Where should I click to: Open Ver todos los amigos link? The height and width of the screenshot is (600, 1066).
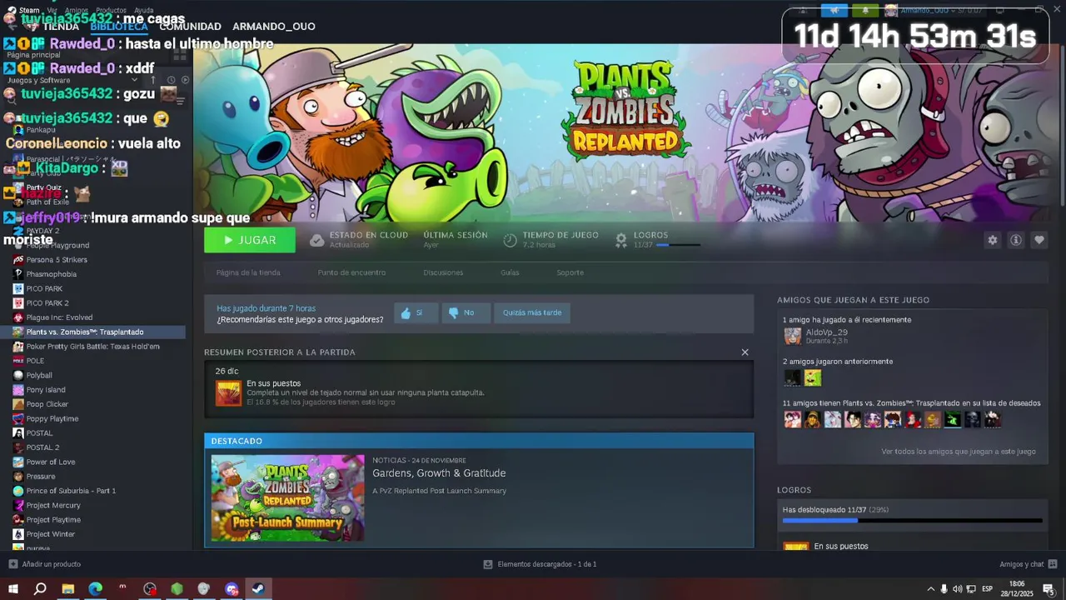[959, 452]
